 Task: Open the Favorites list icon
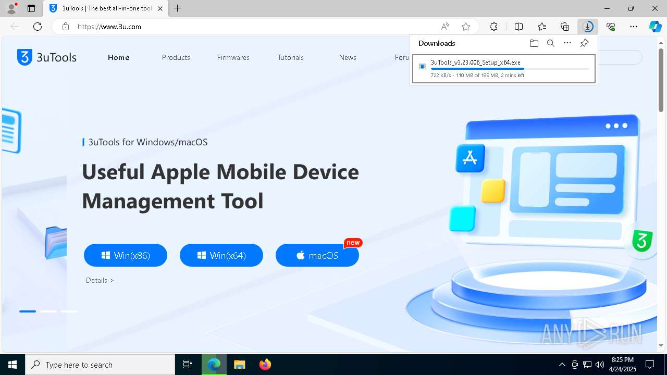tap(542, 27)
